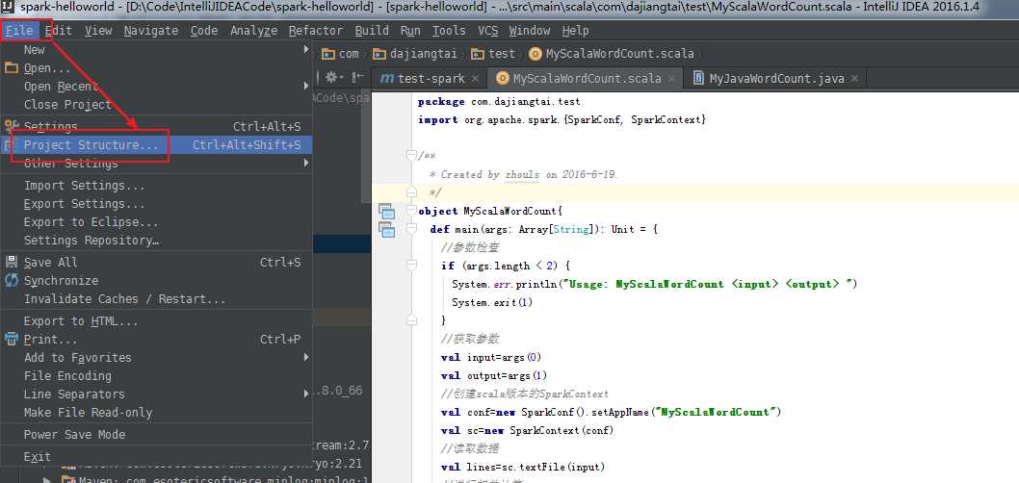Click Save All in File menu
The height and width of the screenshot is (483, 1019).
(157, 263)
